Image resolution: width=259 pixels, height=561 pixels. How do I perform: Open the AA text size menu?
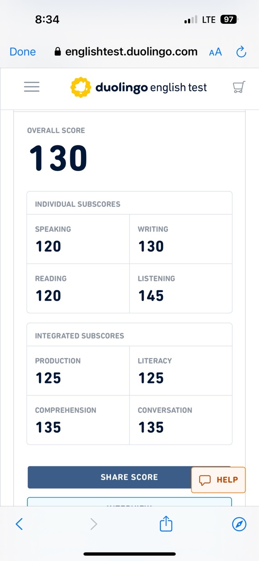pos(215,52)
